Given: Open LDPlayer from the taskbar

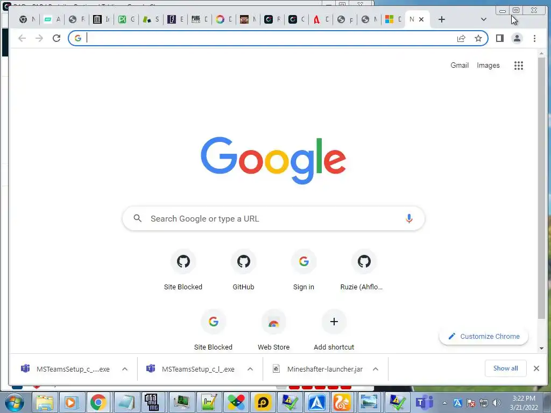Looking at the screenshot, I should 263,402.
